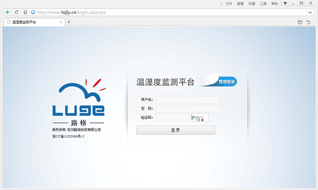Go back using the green arrow
The height and width of the screenshot is (190, 318).
pyautogui.click(x=8, y=12)
